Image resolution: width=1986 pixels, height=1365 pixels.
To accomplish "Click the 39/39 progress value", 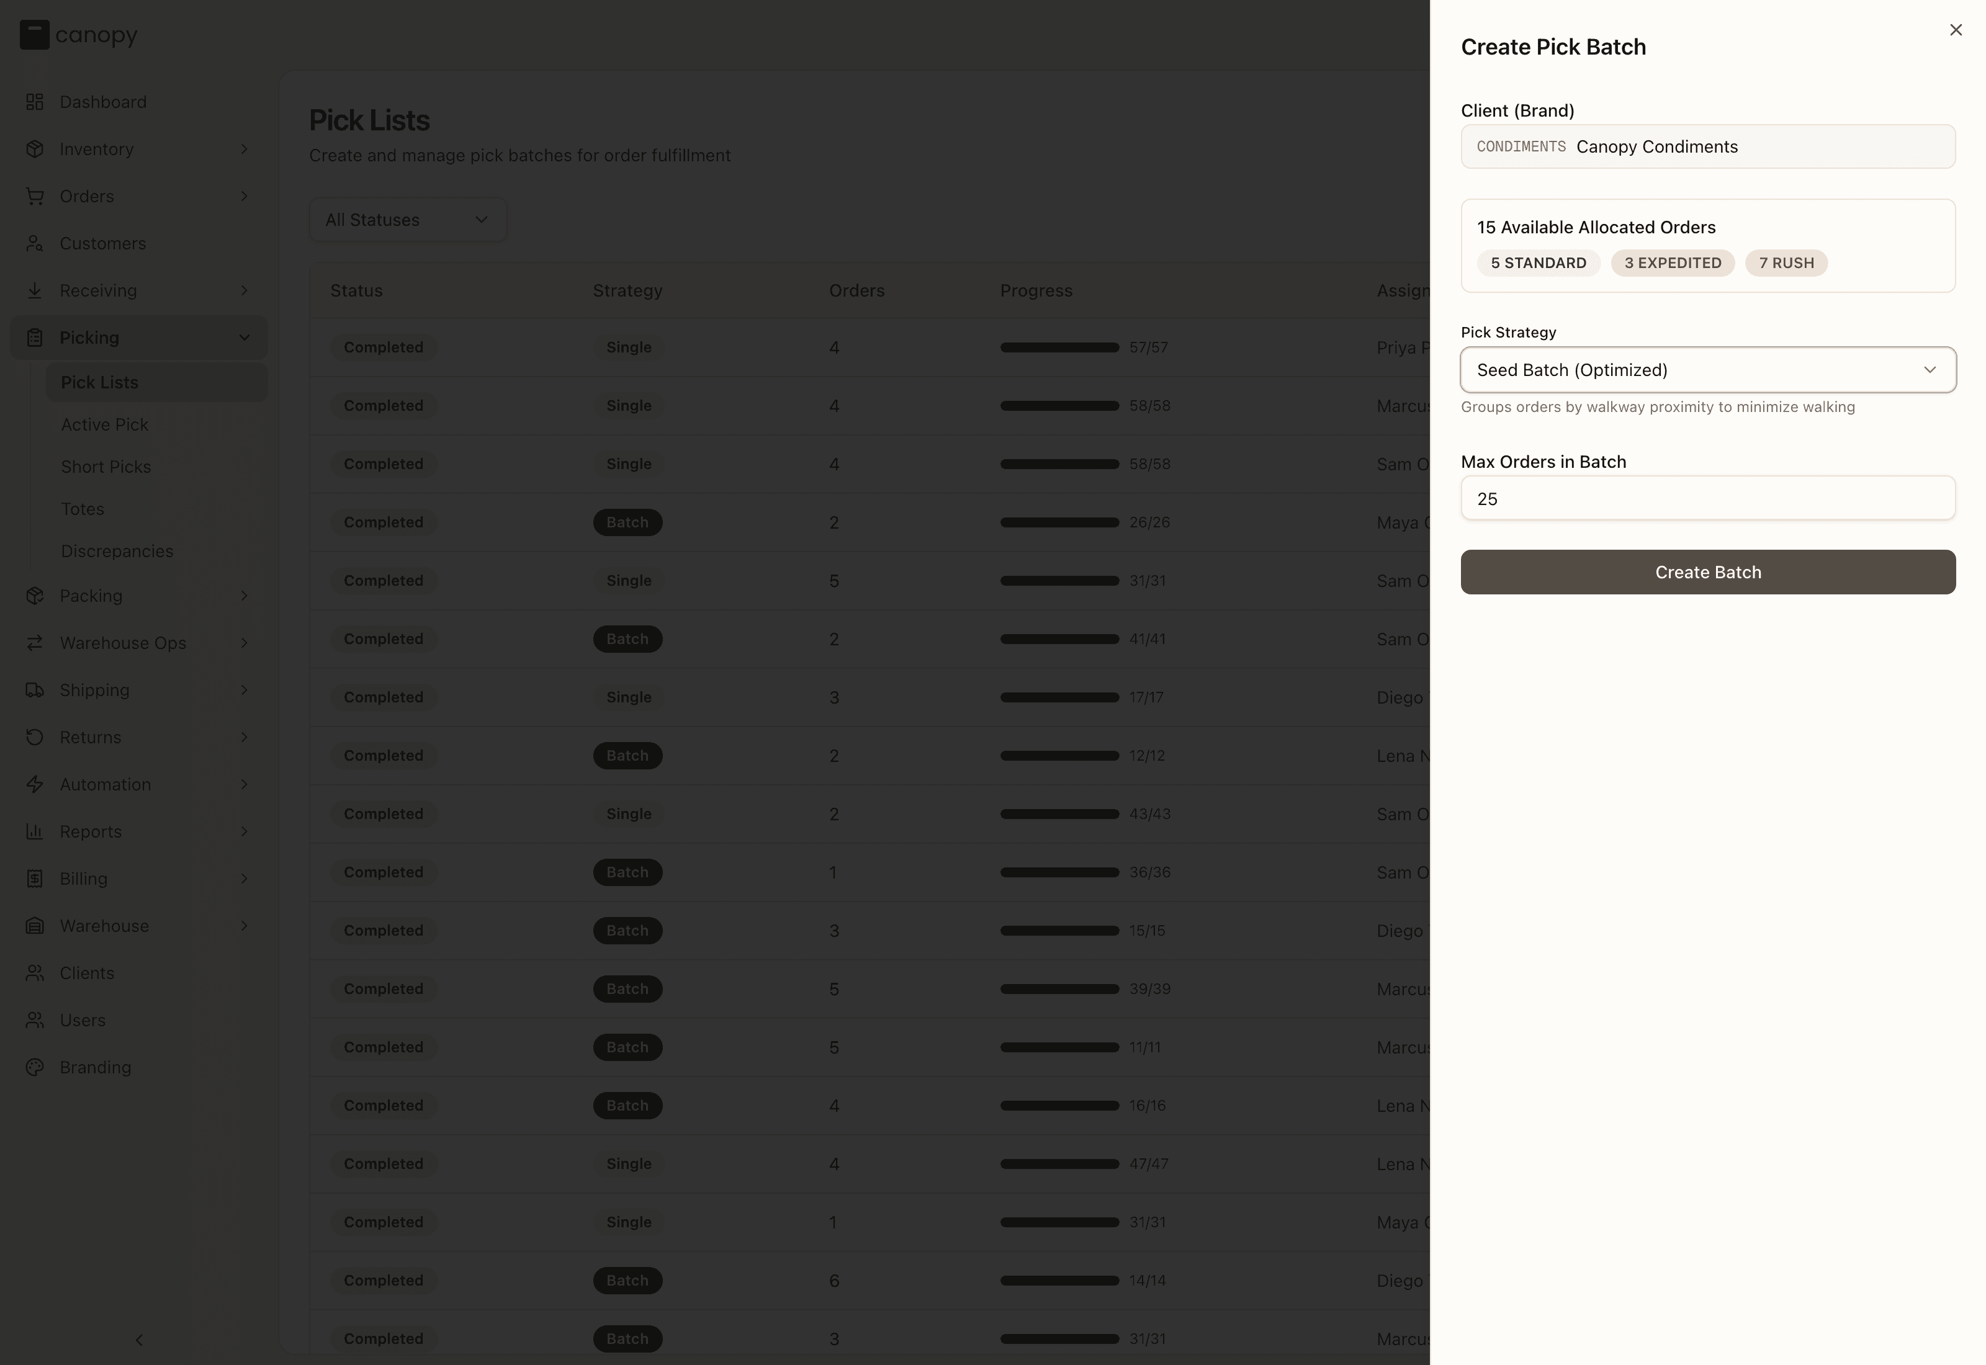I will pyautogui.click(x=1149, y=988).
